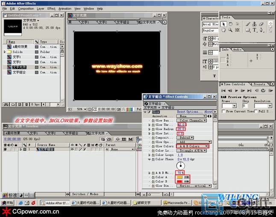Pick Color A yellow swatch
Screen dimensions: 276x217
[x=179, y=177]
